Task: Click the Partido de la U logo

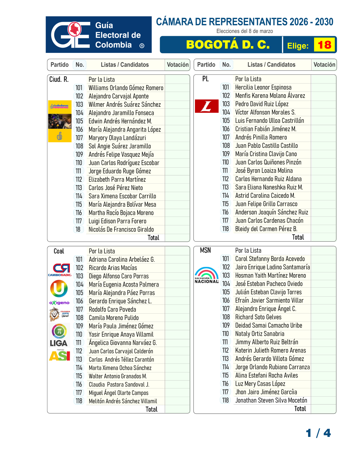Action: pyautogui.click(x=59, y=289)
